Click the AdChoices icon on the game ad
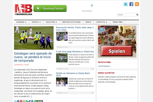 coord(135,27)
